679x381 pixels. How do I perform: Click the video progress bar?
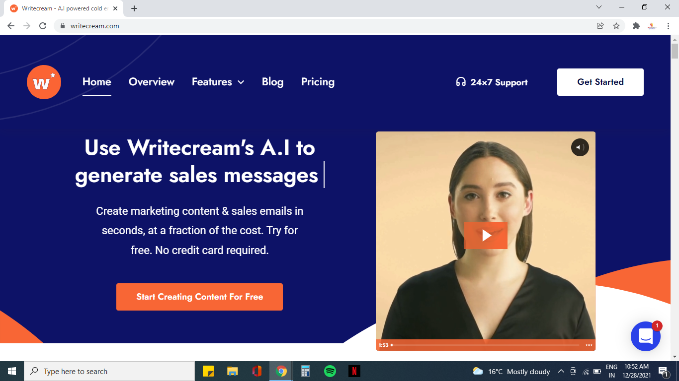coord(486,345)
